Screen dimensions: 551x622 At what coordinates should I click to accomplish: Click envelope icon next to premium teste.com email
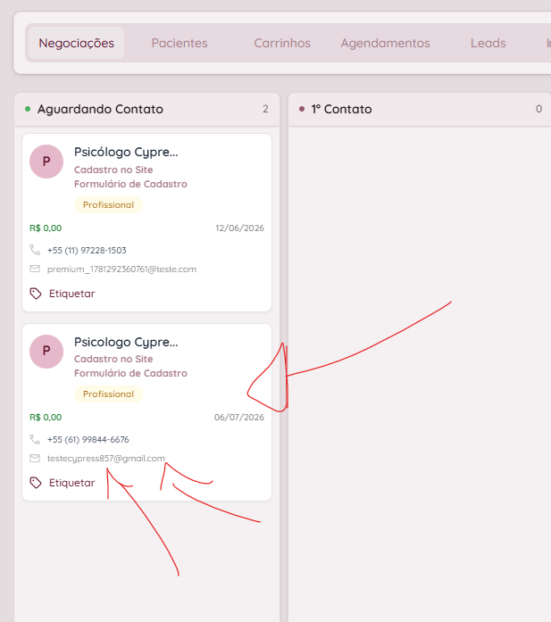[35, 269]
